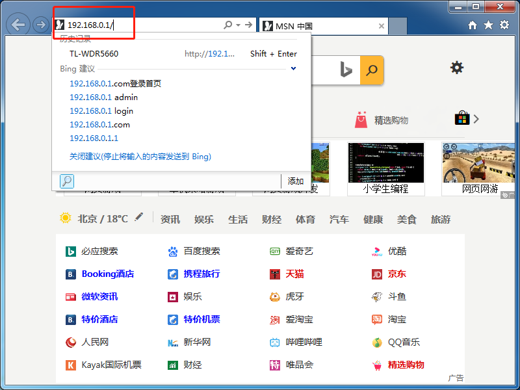Select suggestion 192.168.0.1.com登录首页

116,84
